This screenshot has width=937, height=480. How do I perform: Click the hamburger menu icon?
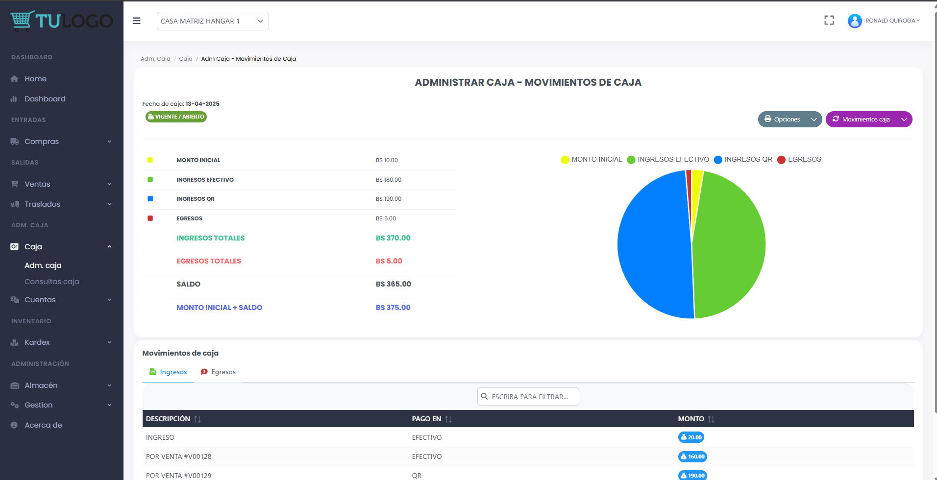tap(137, 21)
